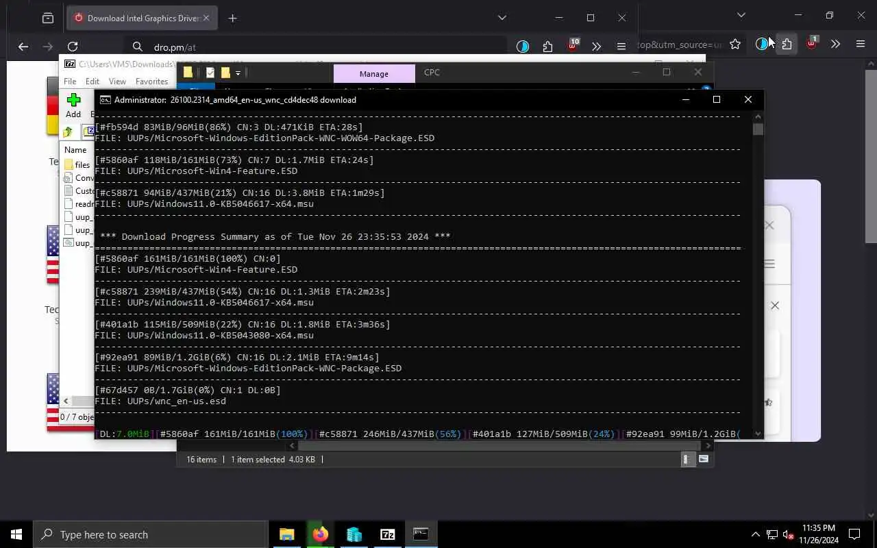Expand more tools overflow chevron in front browser
Screen dimensions: 877x548
(597, 47)
